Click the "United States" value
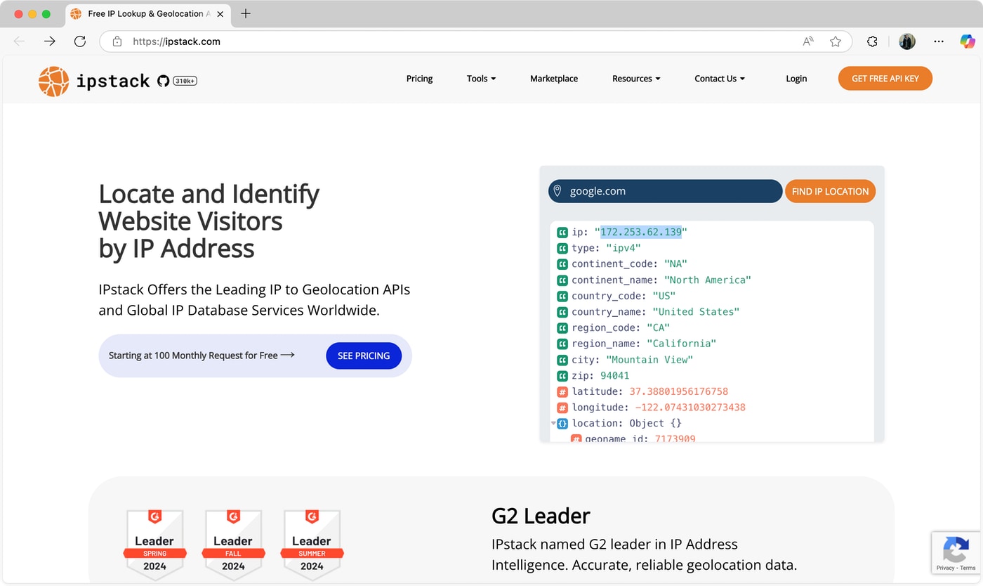Viewport: 983px width, 586px height. tap(696, 312)
